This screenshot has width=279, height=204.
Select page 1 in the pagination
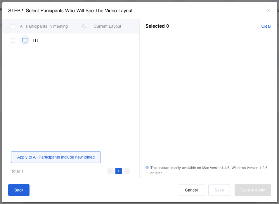click(x=118, y=171)
